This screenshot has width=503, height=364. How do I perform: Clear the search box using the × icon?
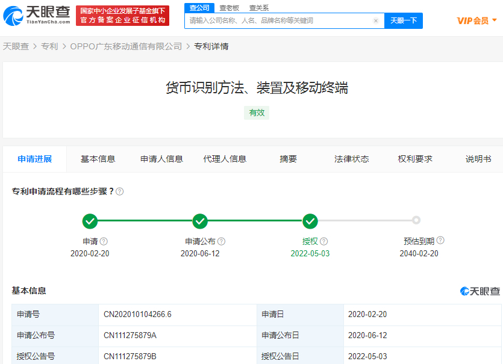376,20
